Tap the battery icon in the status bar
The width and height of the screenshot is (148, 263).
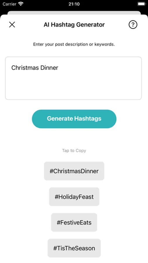point(141,4)
